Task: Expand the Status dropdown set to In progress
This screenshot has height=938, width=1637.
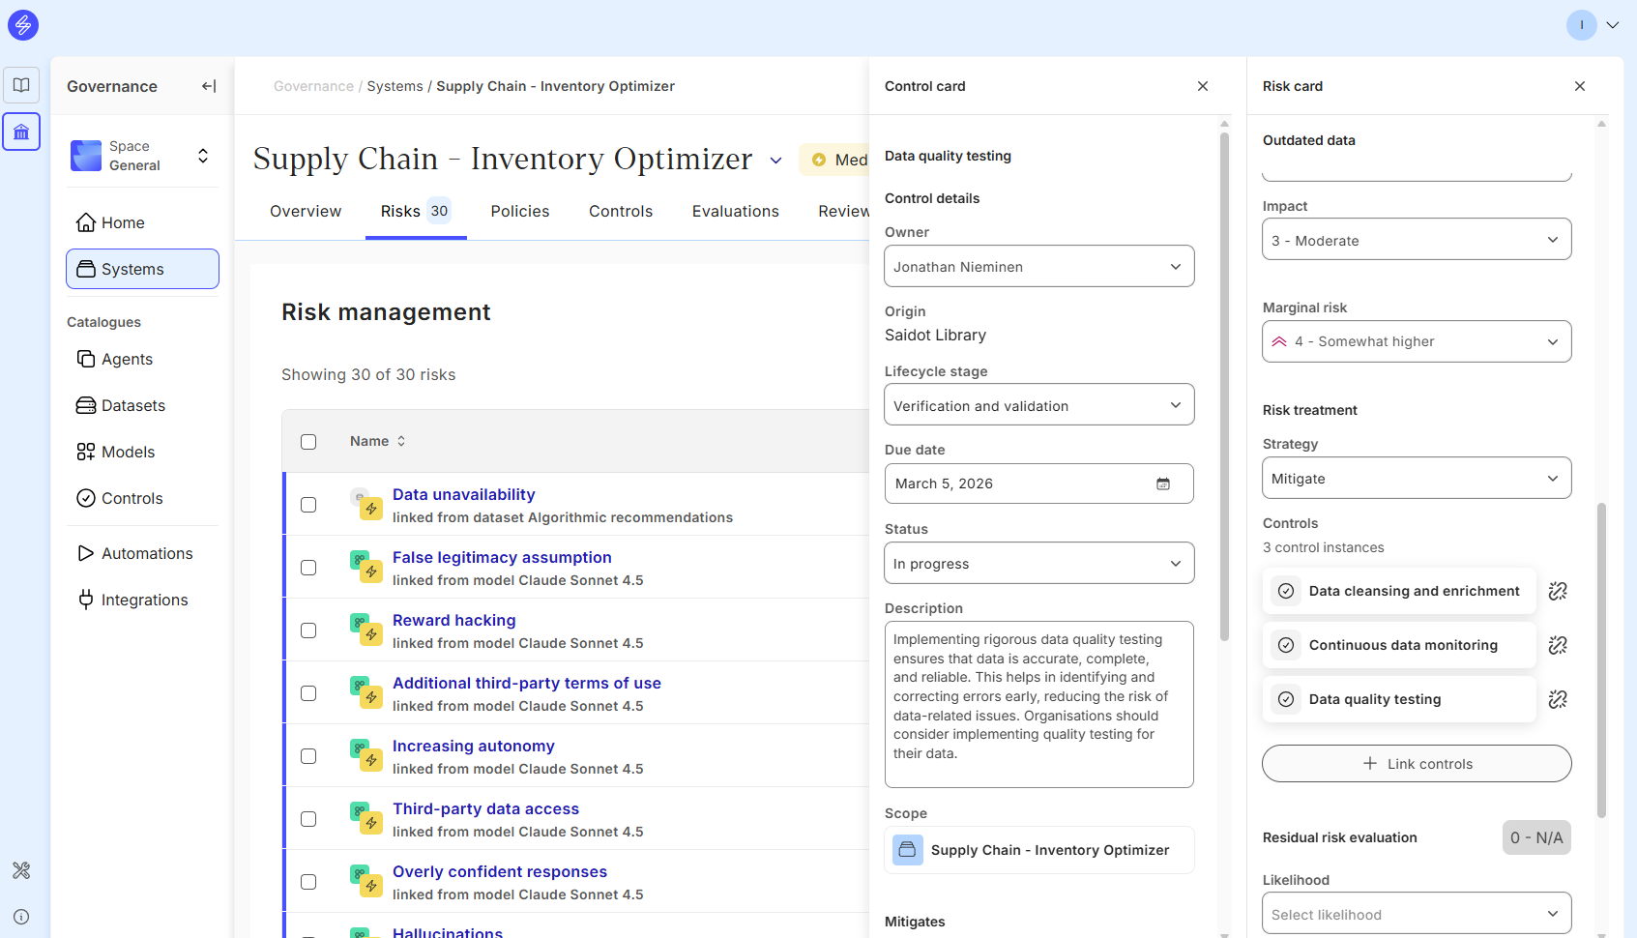Action: [x=1038, y=564]
